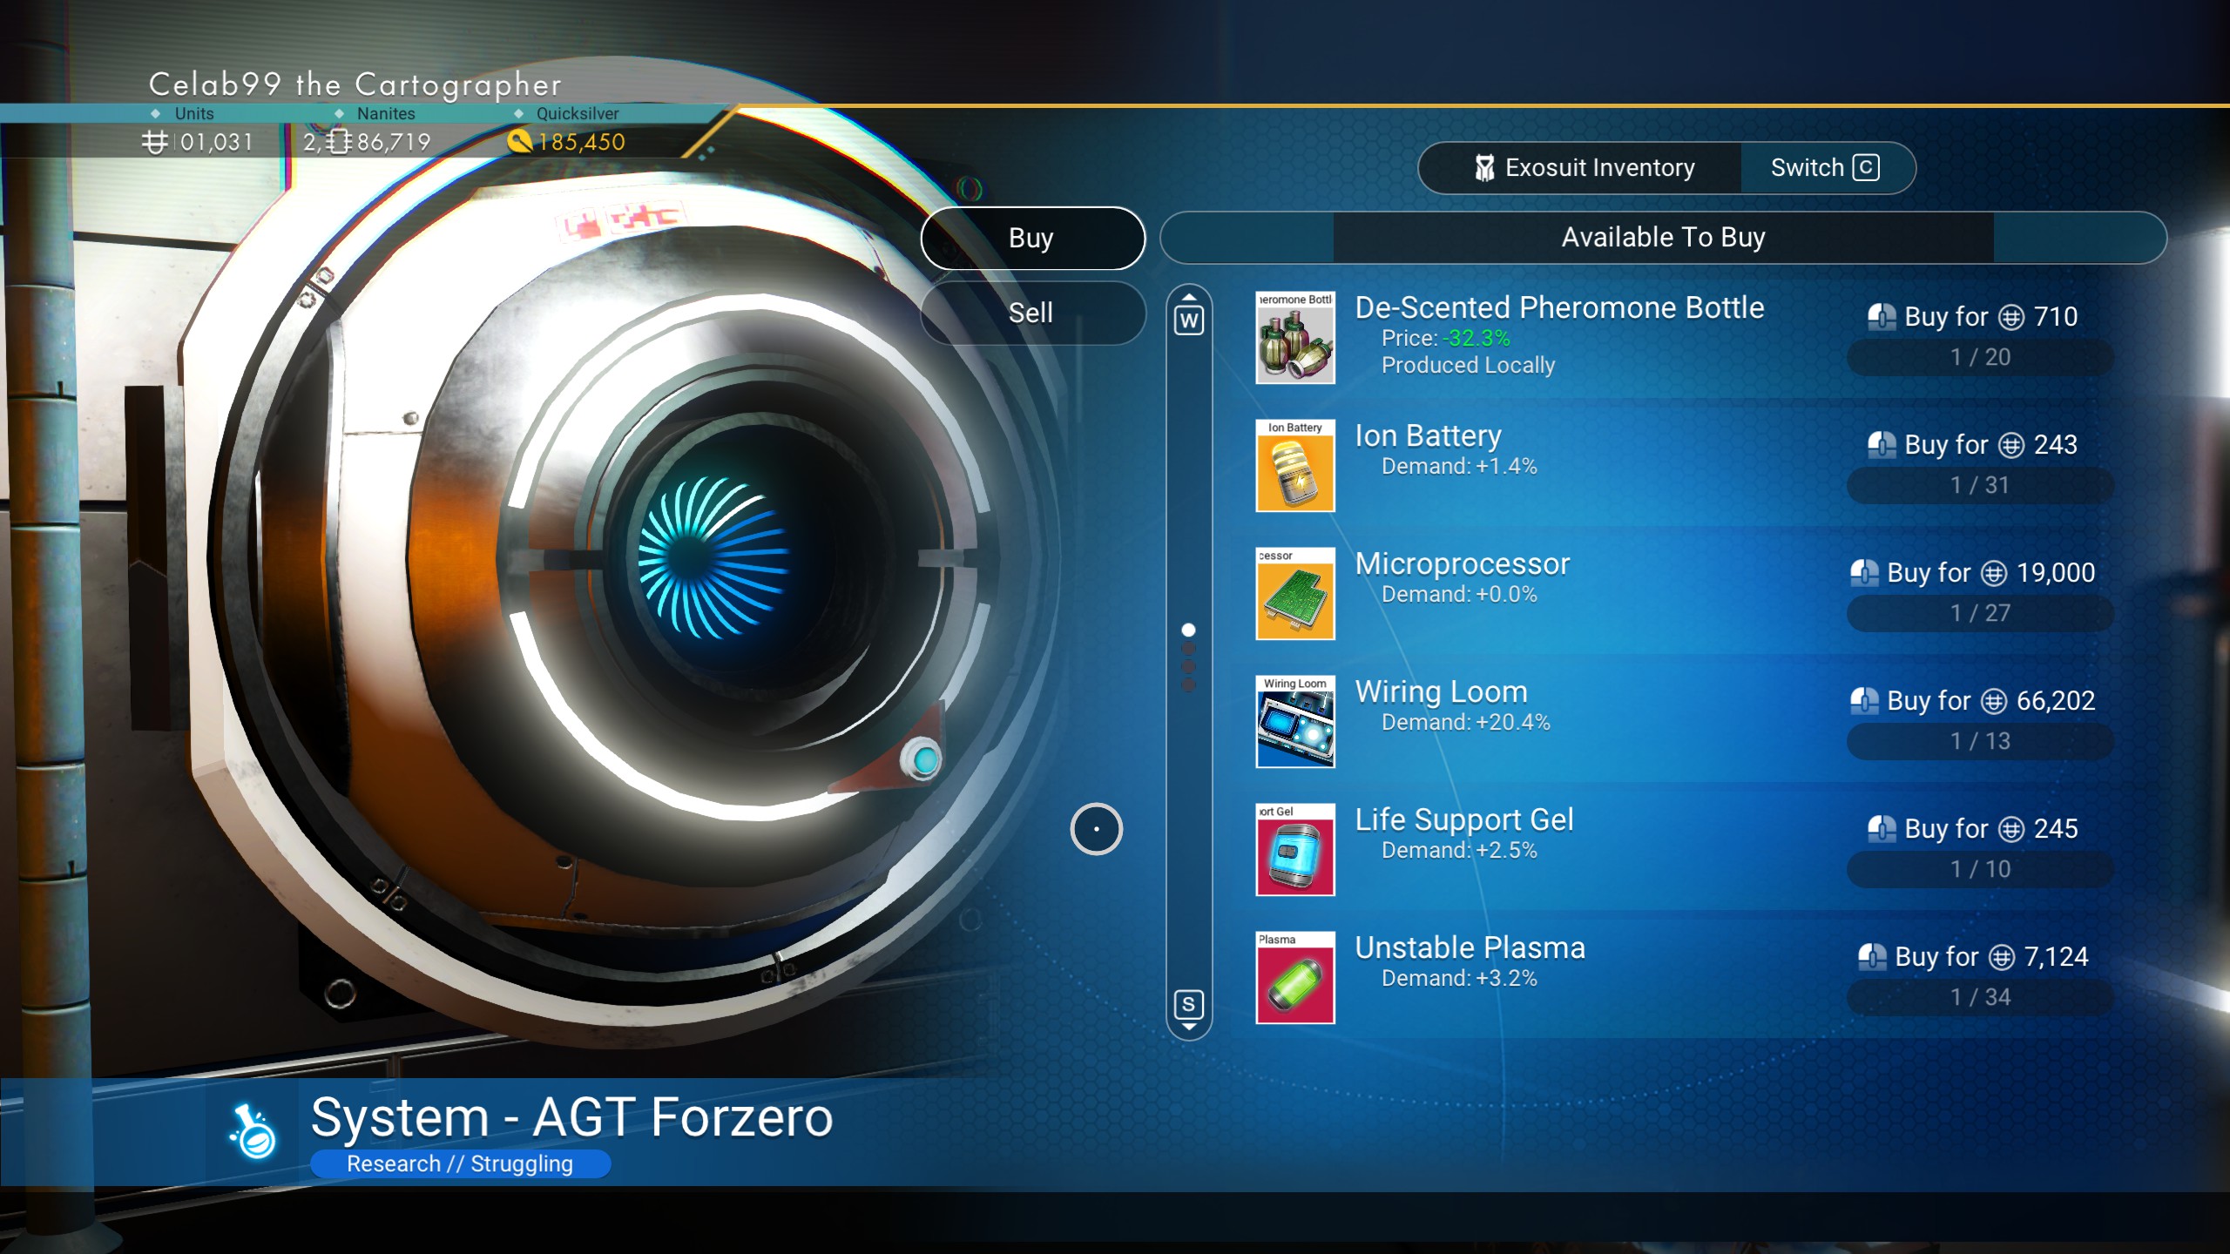Buy Life Support Gel for 245 units
The image size is (2230, 1254).
1973,829
